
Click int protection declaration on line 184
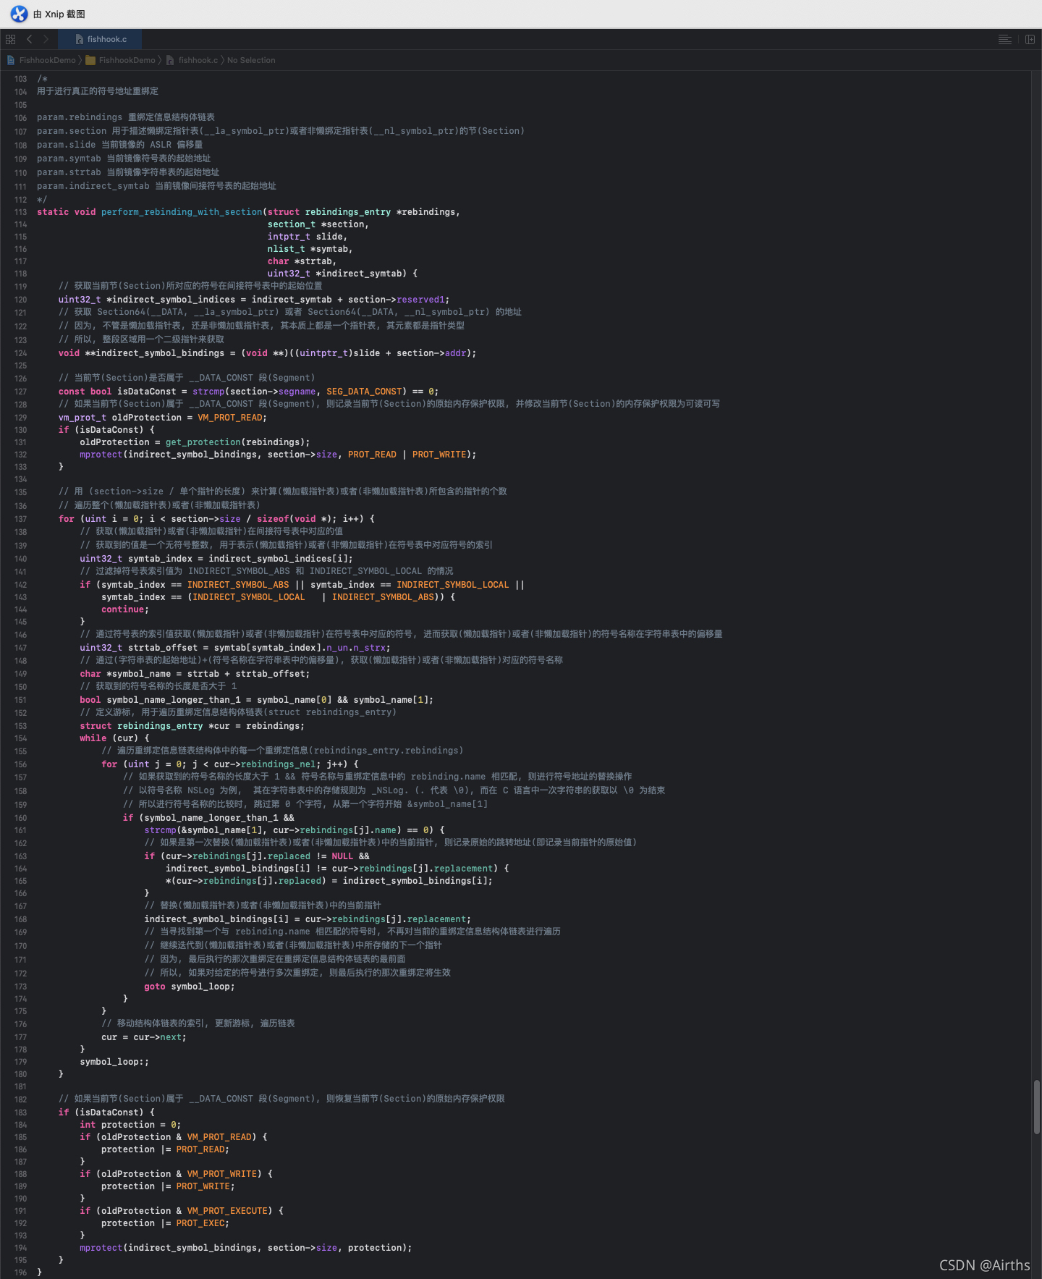click(130, 1125)
